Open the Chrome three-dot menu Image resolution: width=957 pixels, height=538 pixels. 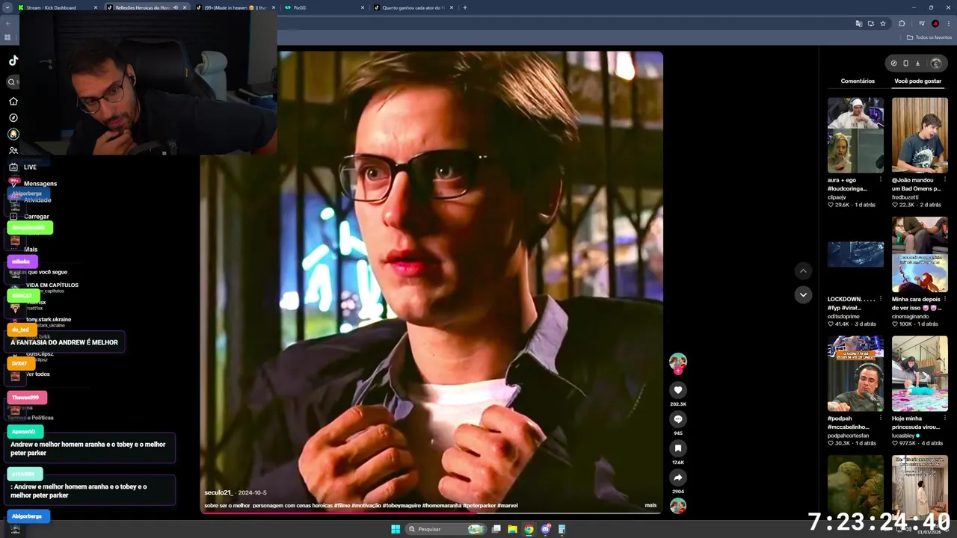pyautogui.click(x=948, y=23)
